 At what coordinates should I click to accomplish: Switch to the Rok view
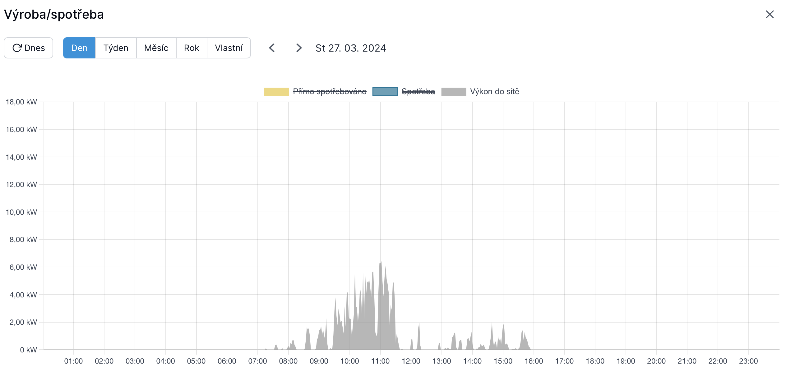click(x=192, y=48)
